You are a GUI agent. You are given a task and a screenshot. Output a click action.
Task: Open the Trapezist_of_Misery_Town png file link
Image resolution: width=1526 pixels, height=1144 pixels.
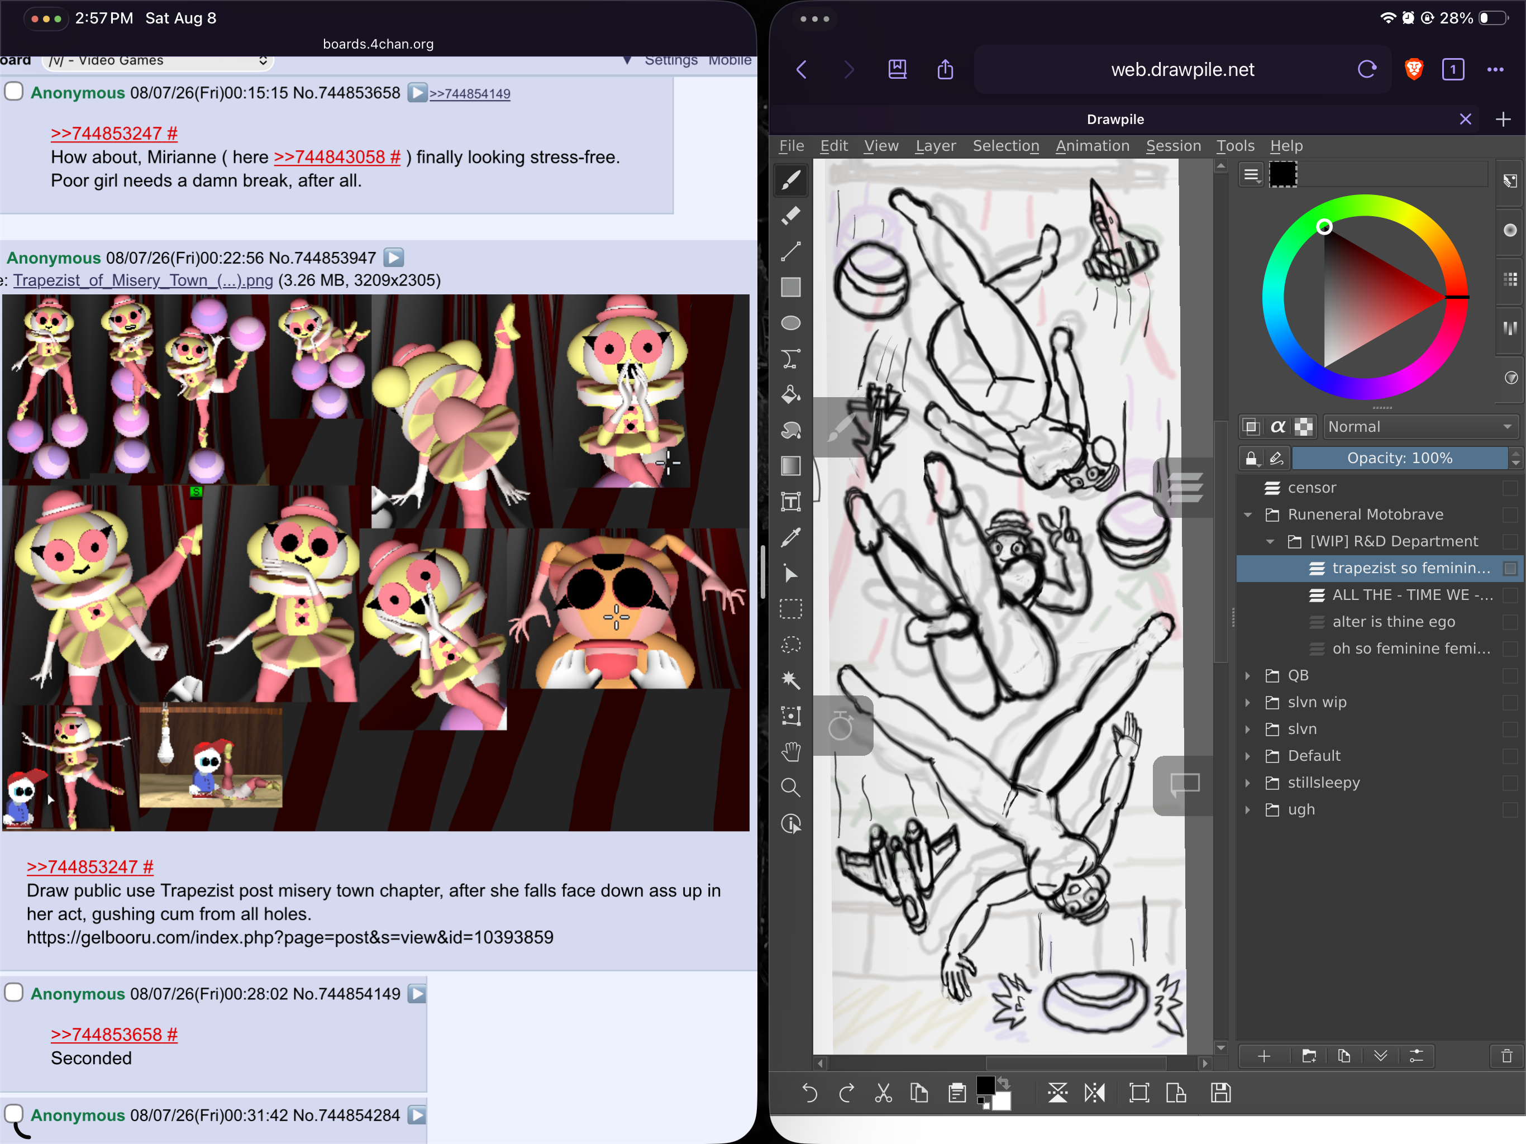(x=143, y=280)
